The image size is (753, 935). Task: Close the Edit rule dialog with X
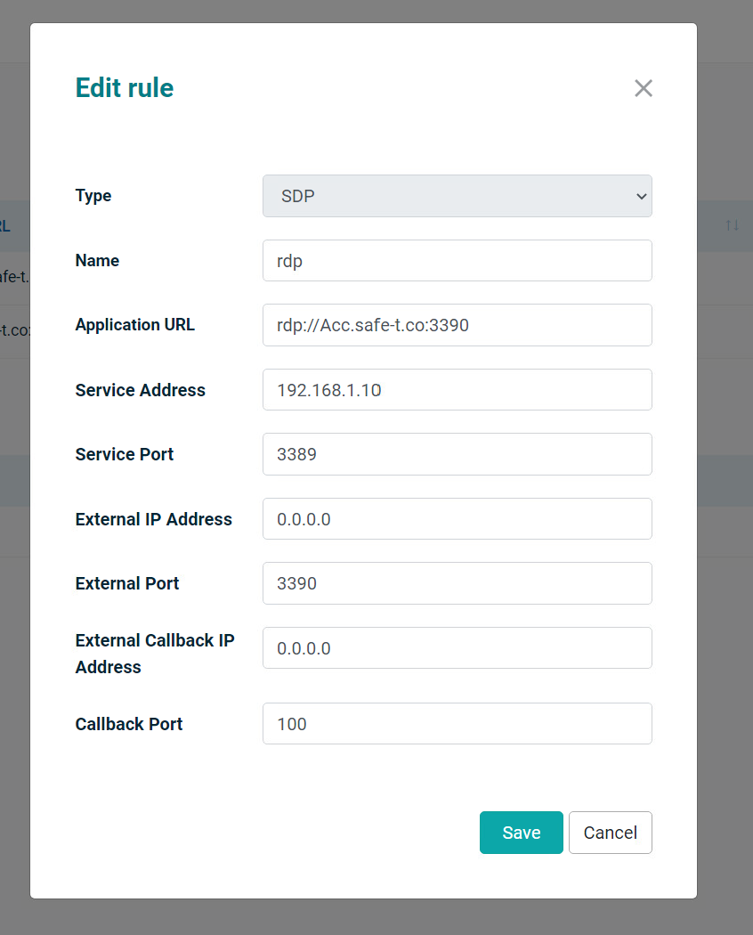(x=643, y=88)
